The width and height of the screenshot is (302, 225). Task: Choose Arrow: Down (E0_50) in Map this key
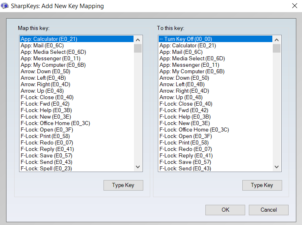click(45, 72)
